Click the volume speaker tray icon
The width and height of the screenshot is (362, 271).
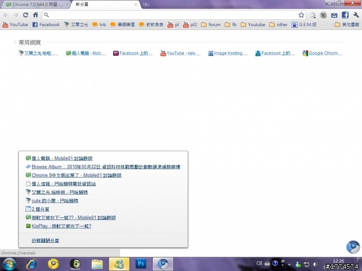coord(315,264)
